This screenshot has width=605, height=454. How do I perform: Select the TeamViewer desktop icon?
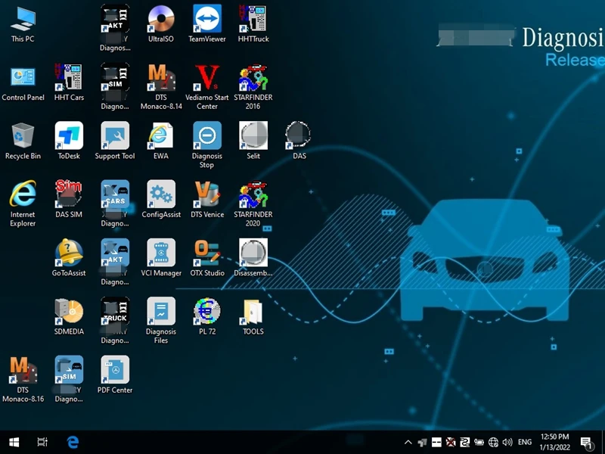[x=206, y=20]
